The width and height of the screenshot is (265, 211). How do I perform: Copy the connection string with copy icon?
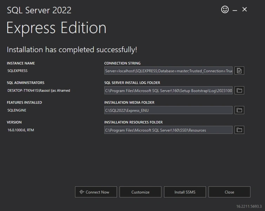(239, 71)
